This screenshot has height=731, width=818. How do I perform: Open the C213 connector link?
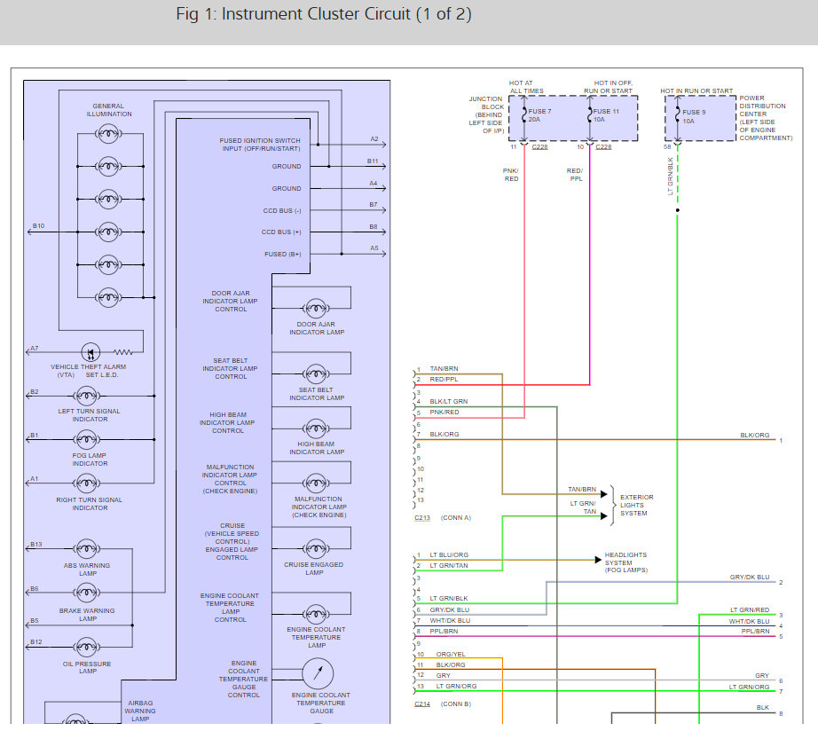(x=422, y=517)
